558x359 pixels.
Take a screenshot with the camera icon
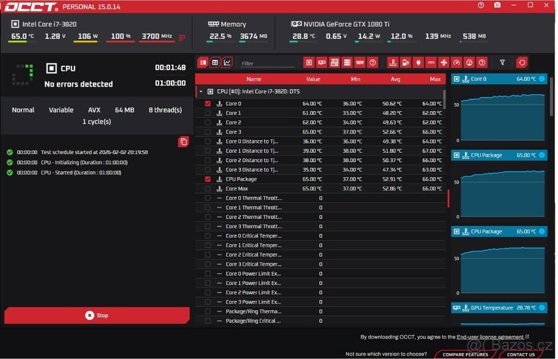497,5
